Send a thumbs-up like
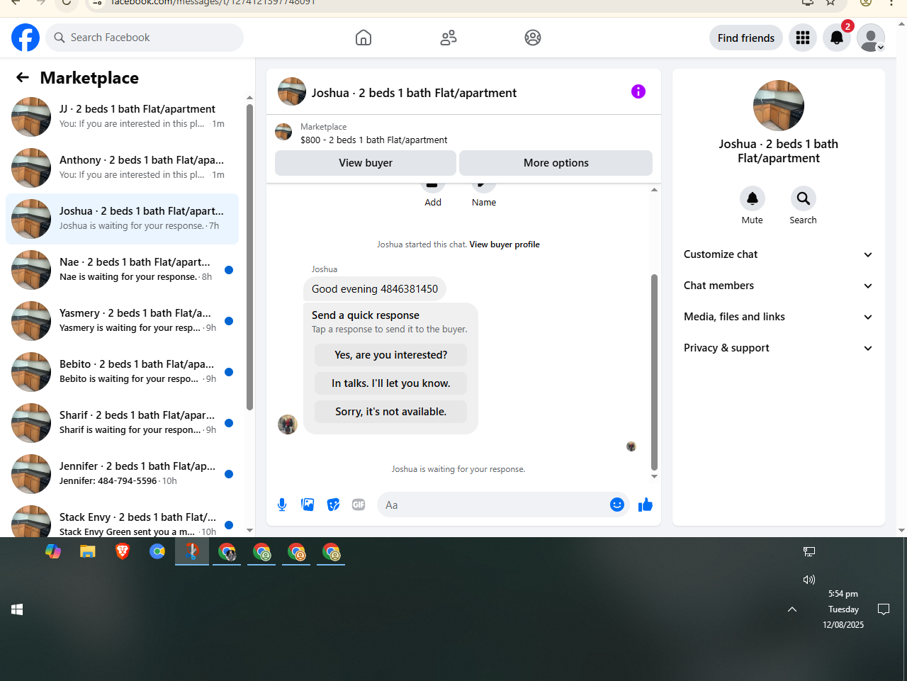The width and height of the screenshot is (907, 681). 646,505
